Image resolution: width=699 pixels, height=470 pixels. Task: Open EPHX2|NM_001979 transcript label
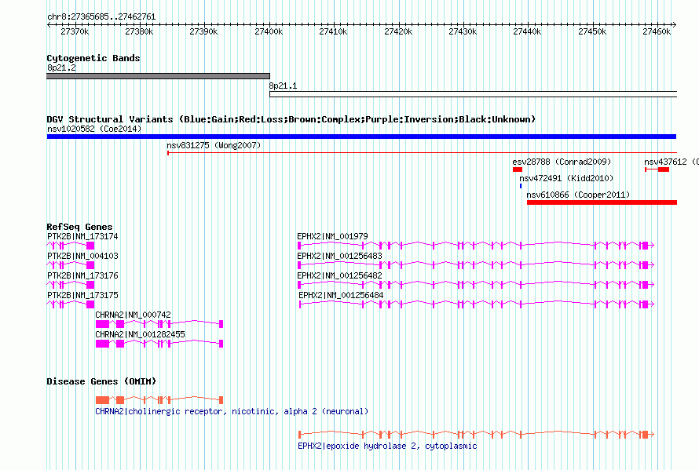(332, 236)
